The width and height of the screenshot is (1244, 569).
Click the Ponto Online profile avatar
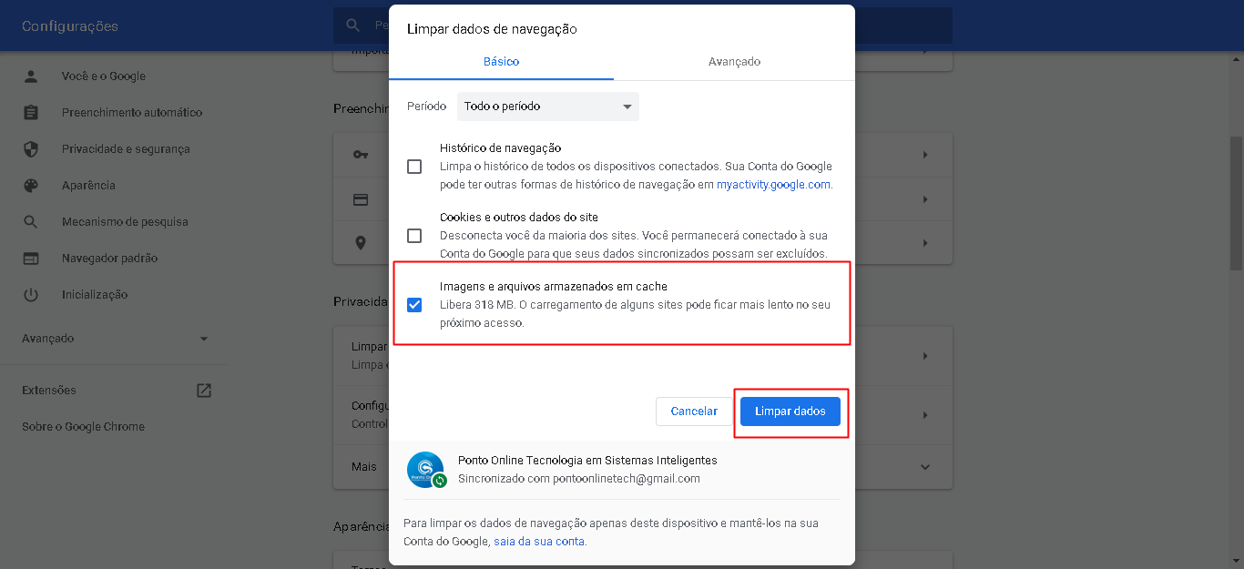(425, 469)
